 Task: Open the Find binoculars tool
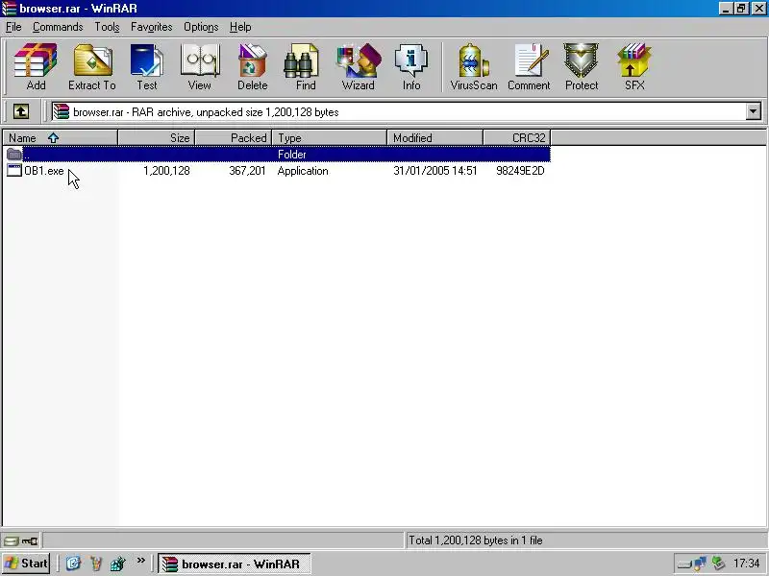(x=306, y=67)
